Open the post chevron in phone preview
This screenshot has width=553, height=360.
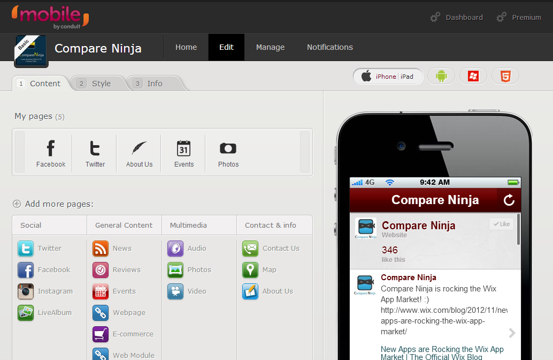[x=512, y=333]
